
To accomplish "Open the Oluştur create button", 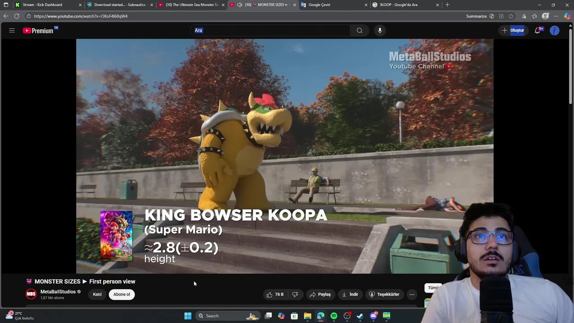I will (513, 31).
